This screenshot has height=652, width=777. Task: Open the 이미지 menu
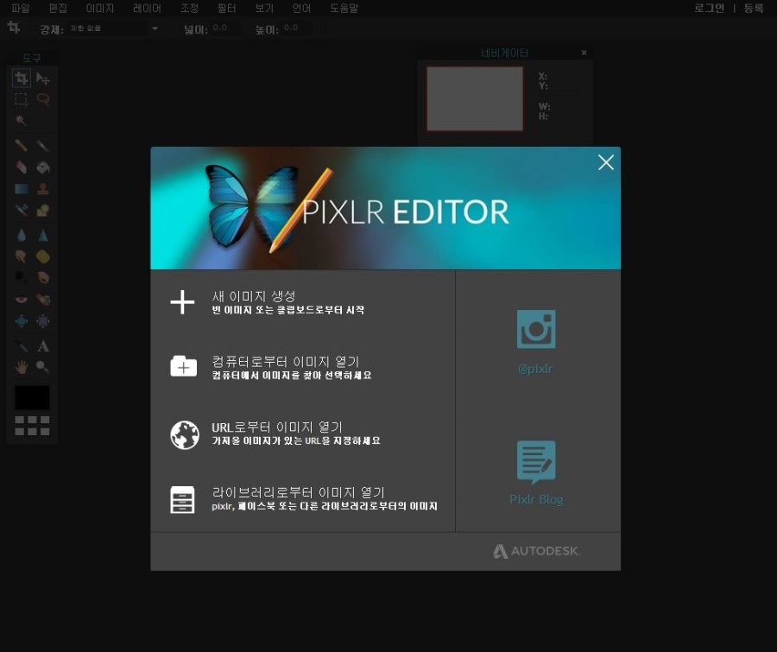pos(99,8)
